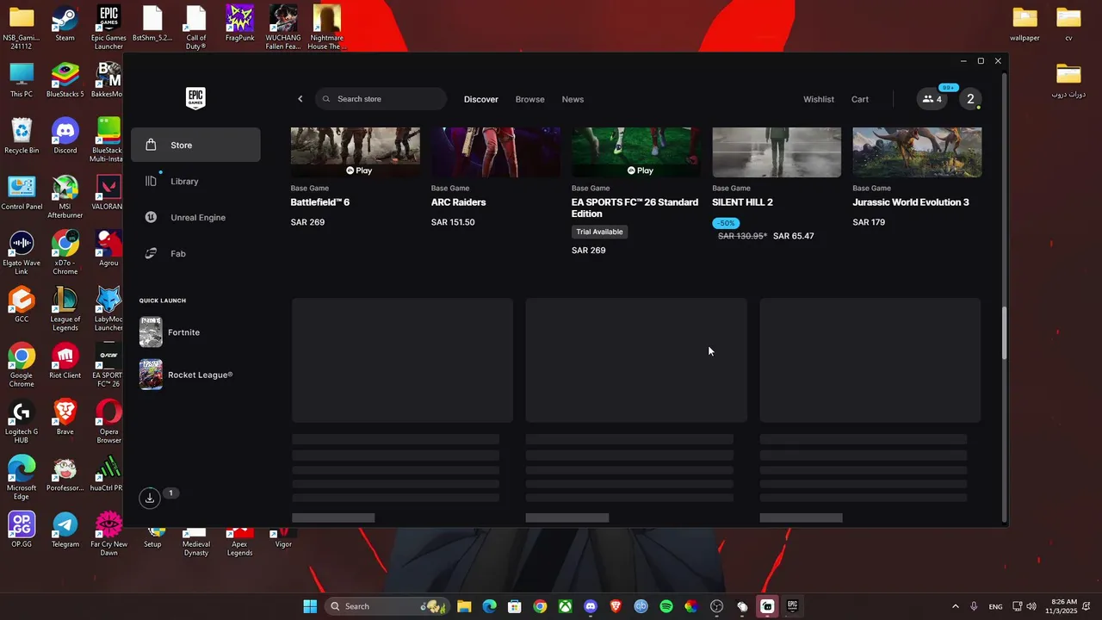The width and height of the screenshot is (1102, 620).
Task: Click the Trial Available badge
Action: coord(599,232)
